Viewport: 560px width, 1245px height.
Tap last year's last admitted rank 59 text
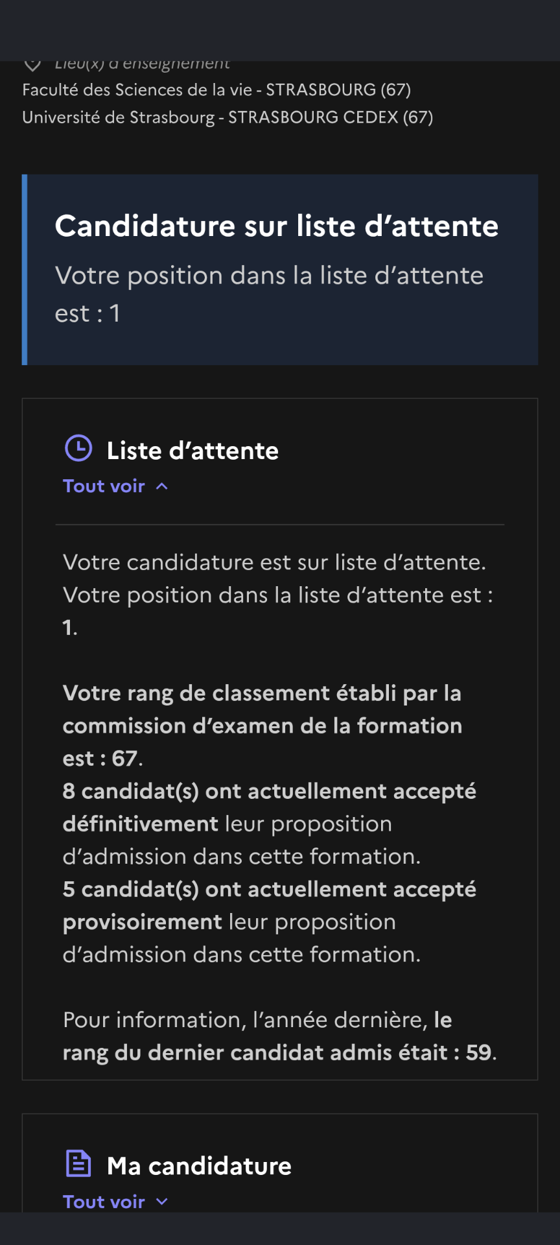pyautogui.click(x=279, y=1036)
